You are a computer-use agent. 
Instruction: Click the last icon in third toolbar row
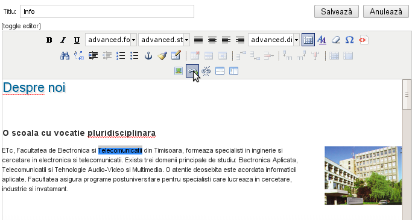click(x=233, y=71)
